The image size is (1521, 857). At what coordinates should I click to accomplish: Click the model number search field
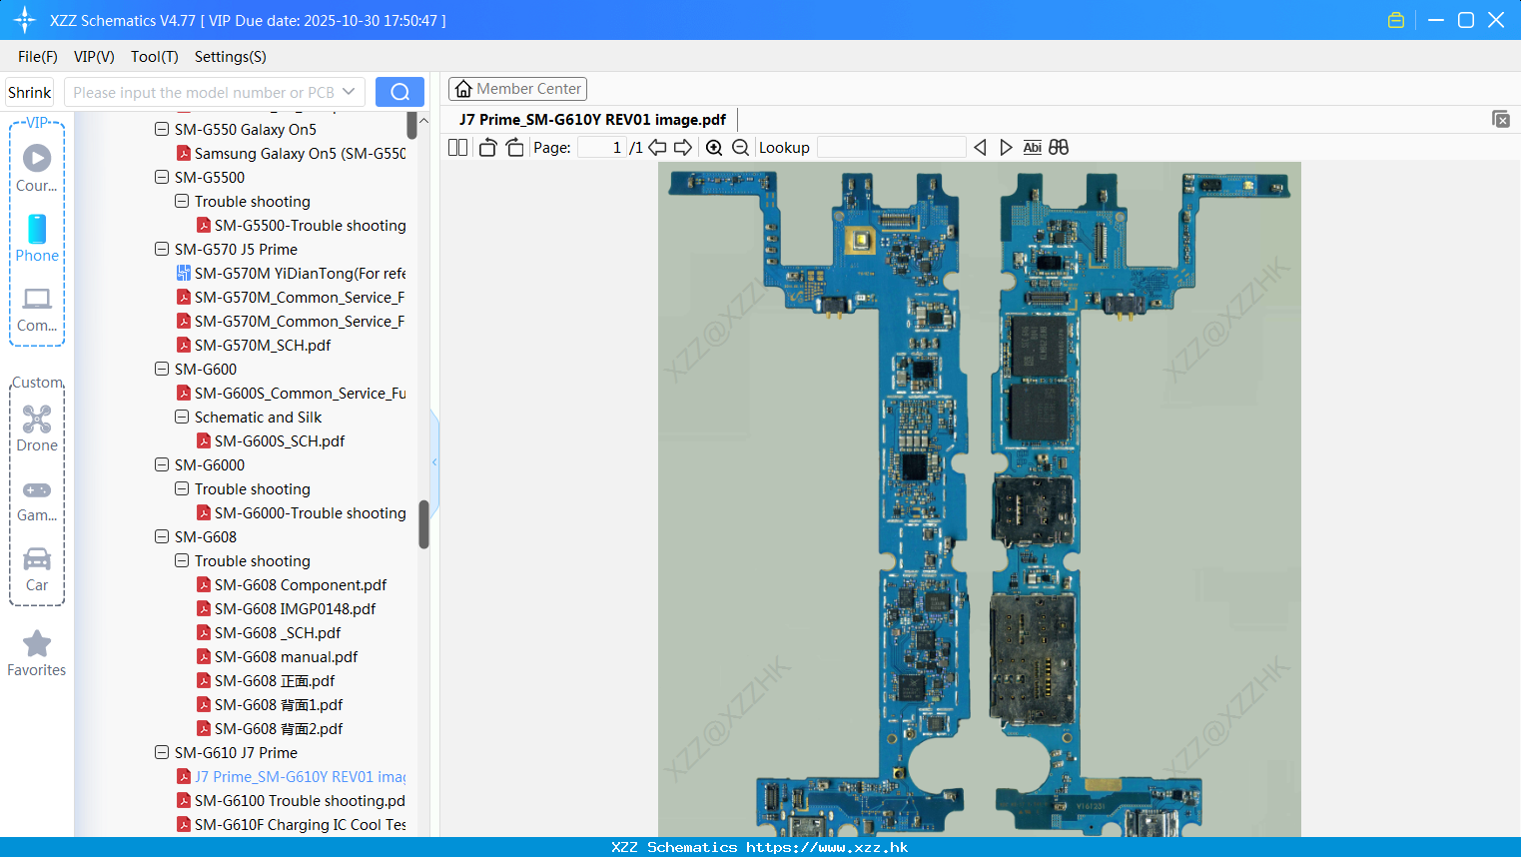(203, 92)
